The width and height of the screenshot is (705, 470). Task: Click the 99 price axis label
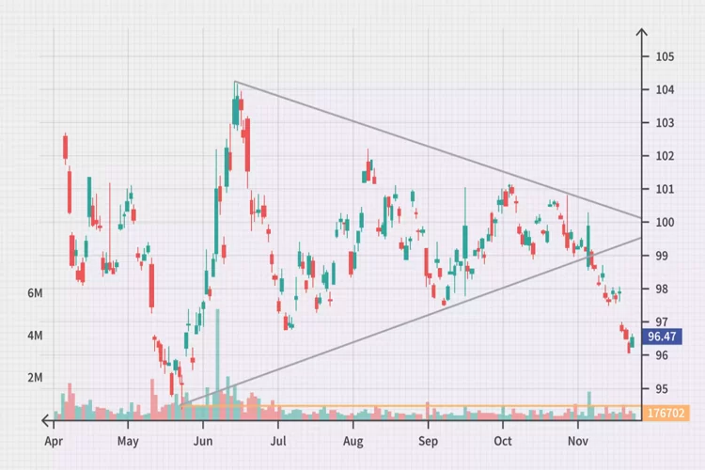pyautogui.click(x=662, y=256)
